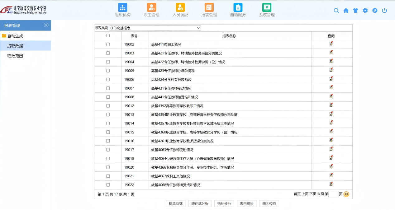
Task: Click the 表内校验 button
Action: pos(247,203)
